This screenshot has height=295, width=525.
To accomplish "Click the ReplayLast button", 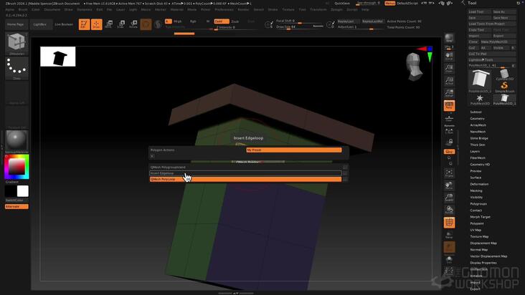I will (348, 21).
